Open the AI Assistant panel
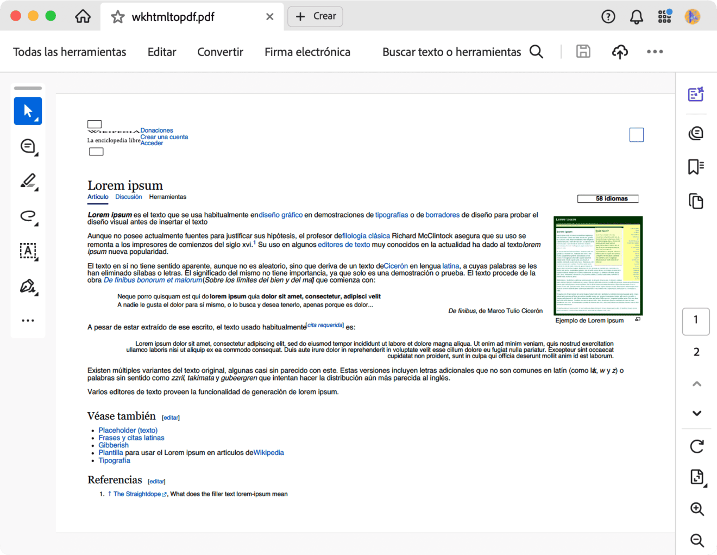 pos(696,93)
